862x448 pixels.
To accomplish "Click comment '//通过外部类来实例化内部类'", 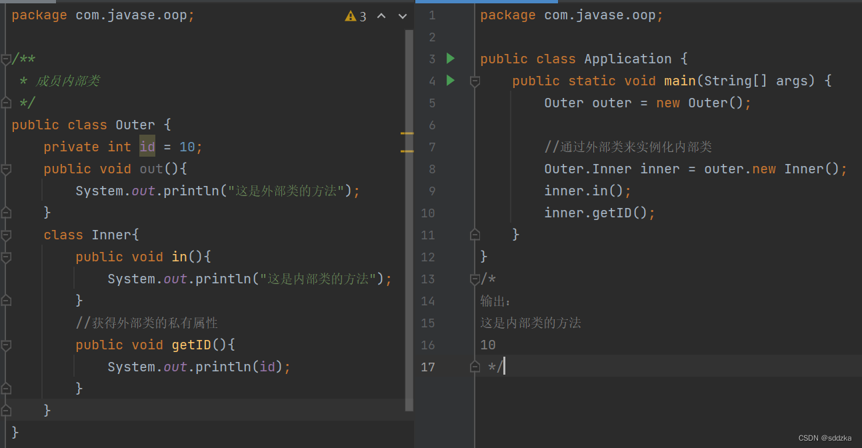I will click(x=629, y=147).
